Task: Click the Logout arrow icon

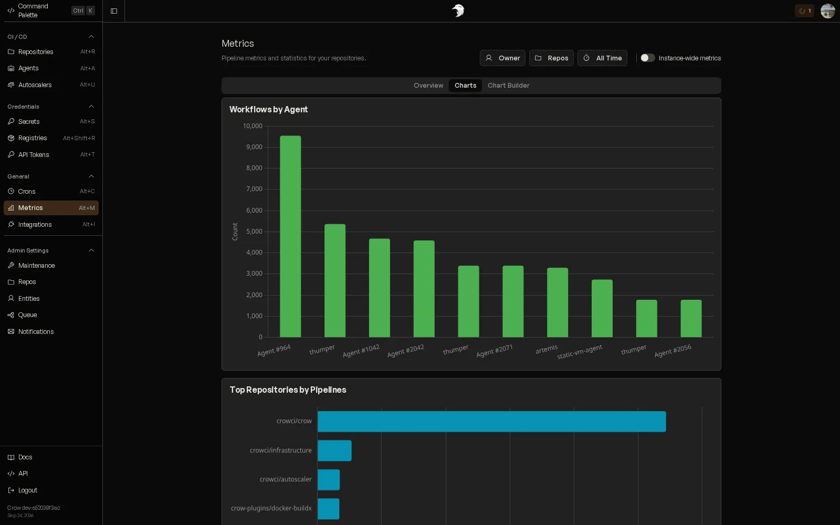Action: [11, 490]
